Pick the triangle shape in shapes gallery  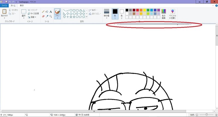[84, 10]
